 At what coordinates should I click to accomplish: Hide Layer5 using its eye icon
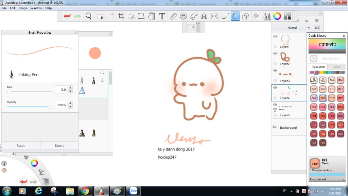tap(275, 105)
